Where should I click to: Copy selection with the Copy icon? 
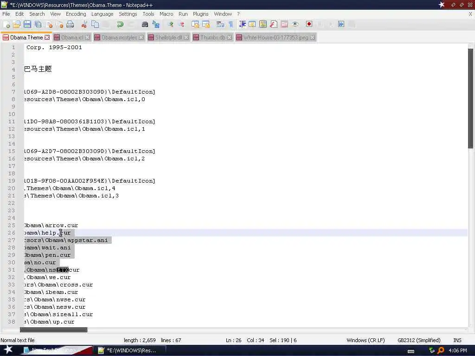(x=95, y=25)
